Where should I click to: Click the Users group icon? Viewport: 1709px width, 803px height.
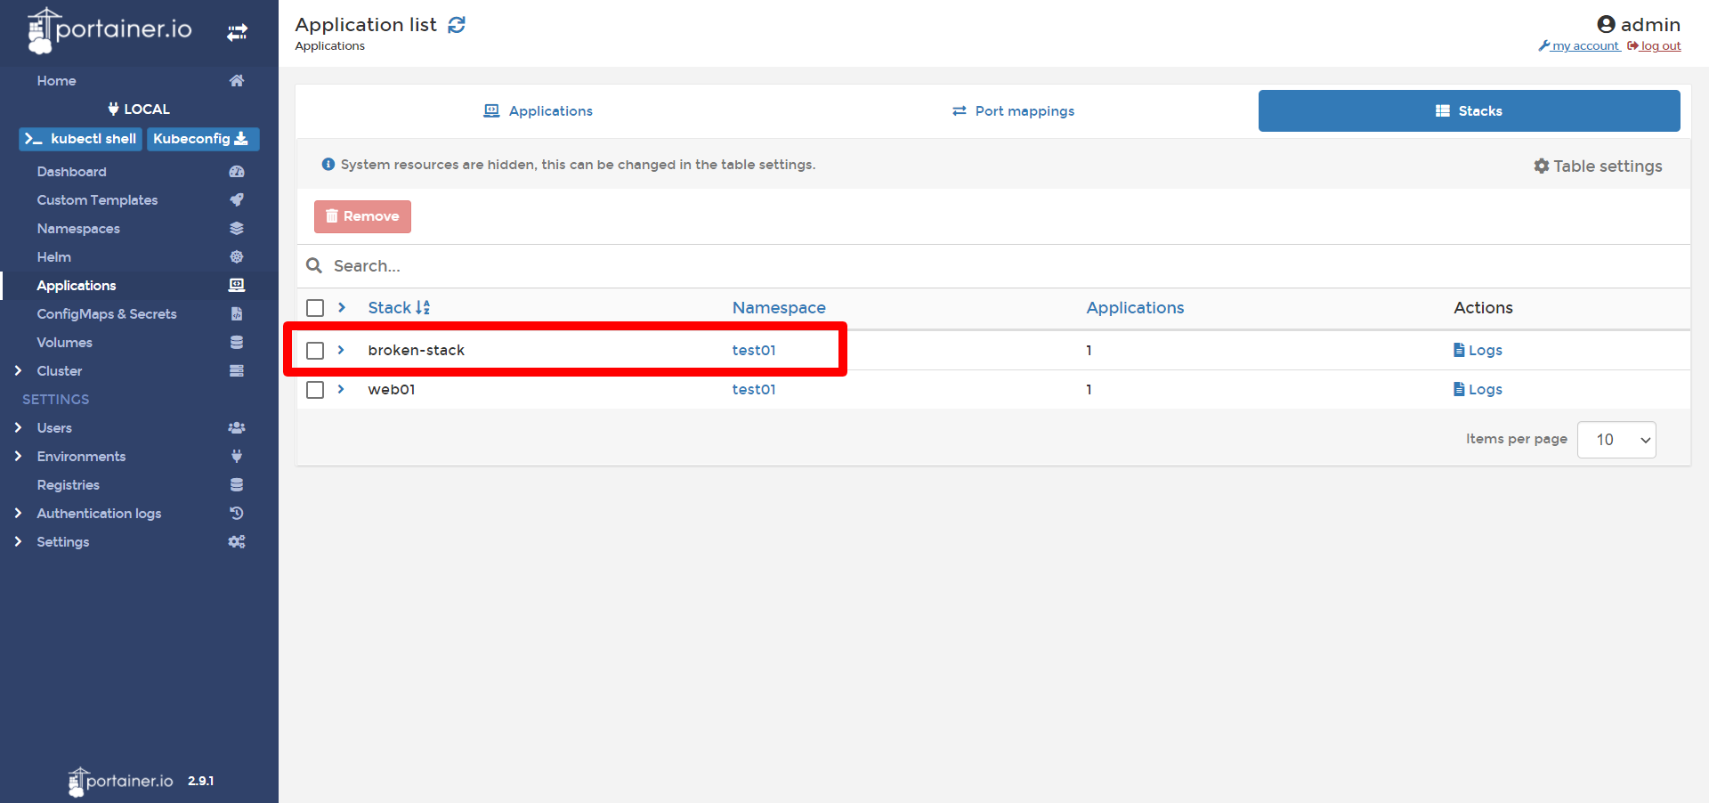pyautogui.click(x=237, y=427)
